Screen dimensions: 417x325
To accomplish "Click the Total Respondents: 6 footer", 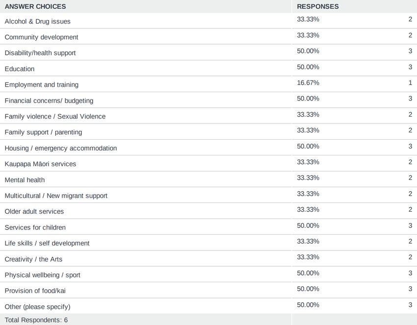I will 36,320.
